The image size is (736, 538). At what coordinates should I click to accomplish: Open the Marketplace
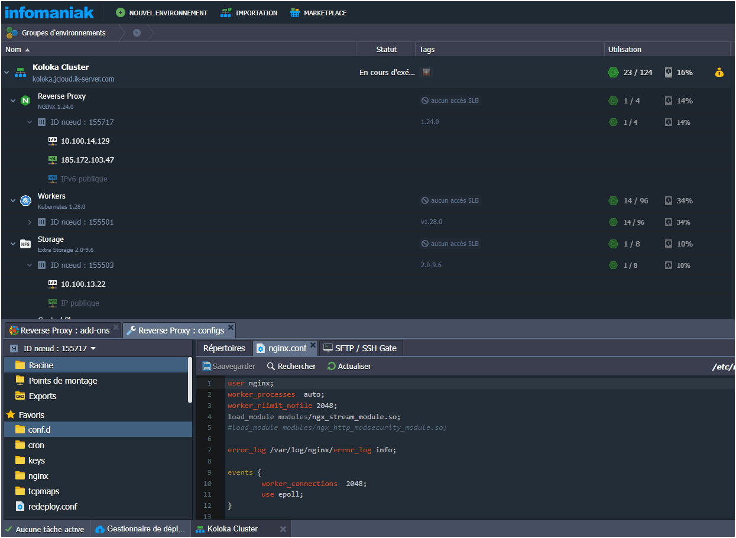pos(319,13)
